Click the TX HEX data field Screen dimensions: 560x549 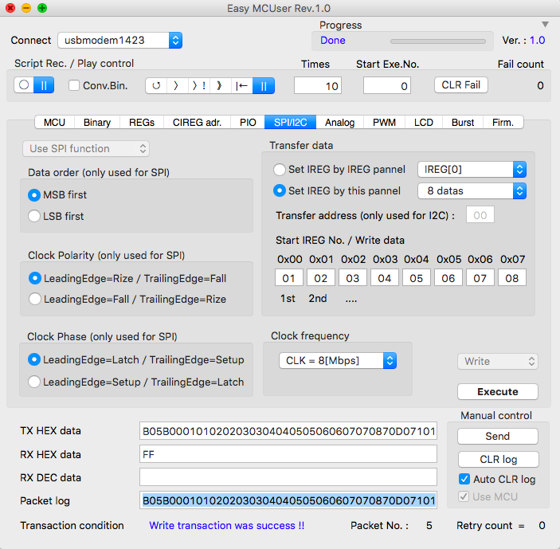click(288, 431)
